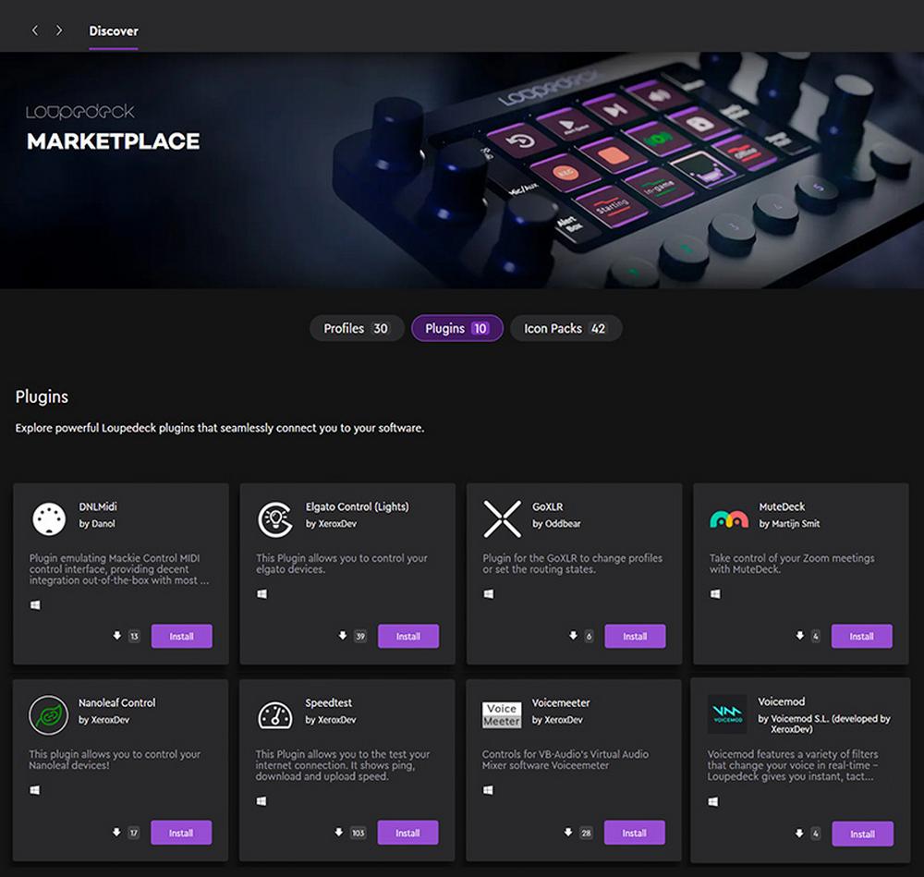The height and width of the screenshot is (877, 924).
Task: Click the download arrow on MuteDeck card
Action: [x=799, y=636]
